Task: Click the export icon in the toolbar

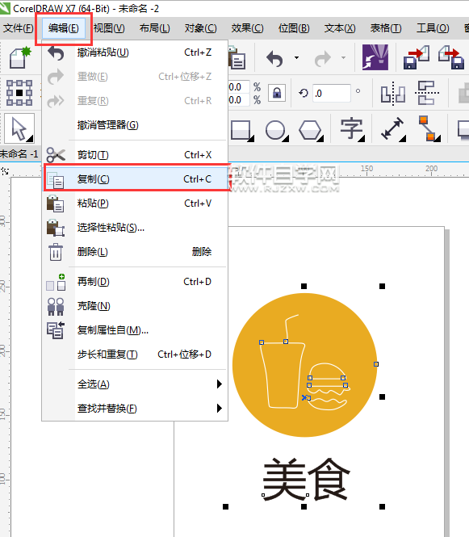Action: pyautogui.click(x=451, y=57)
